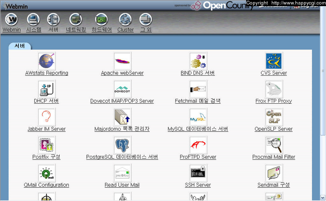Click the PostgreSQL elephant icon

(x=122, y=145)
